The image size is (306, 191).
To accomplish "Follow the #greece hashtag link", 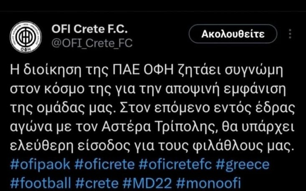I will pyautogui.click(x=242, y=165).
